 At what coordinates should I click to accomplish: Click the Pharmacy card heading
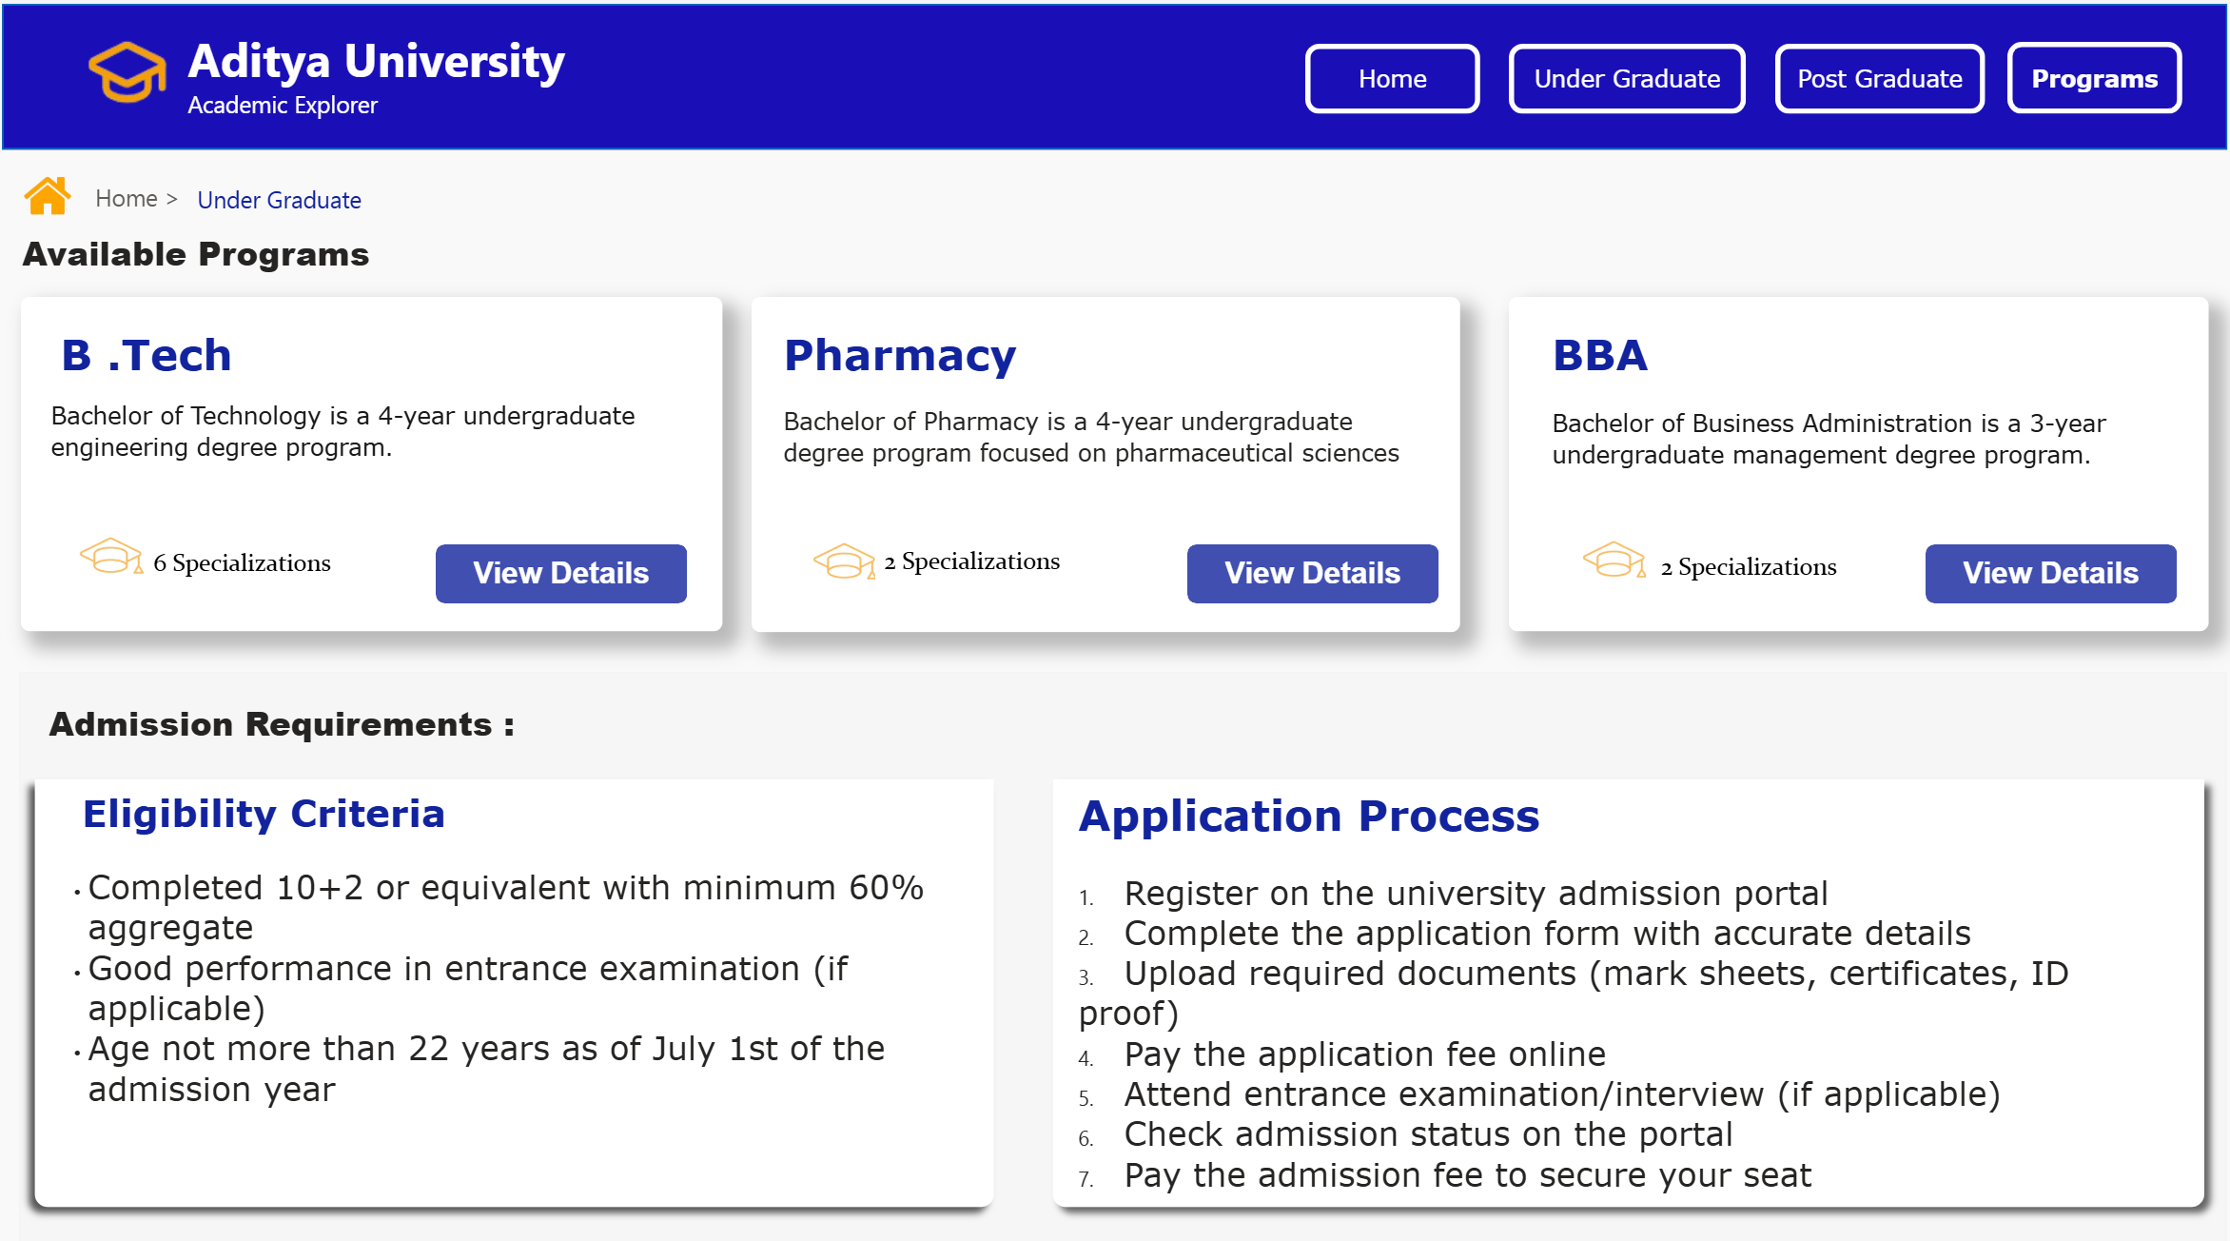[899, 355]
